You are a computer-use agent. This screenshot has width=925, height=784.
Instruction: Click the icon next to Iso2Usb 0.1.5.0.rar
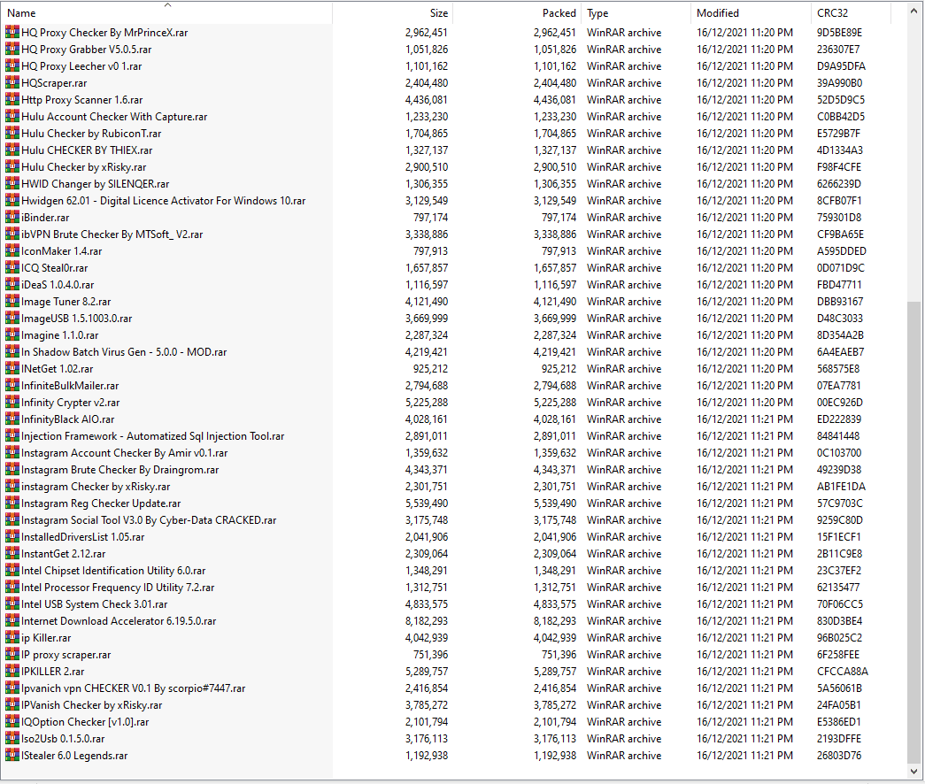(12, 739)
